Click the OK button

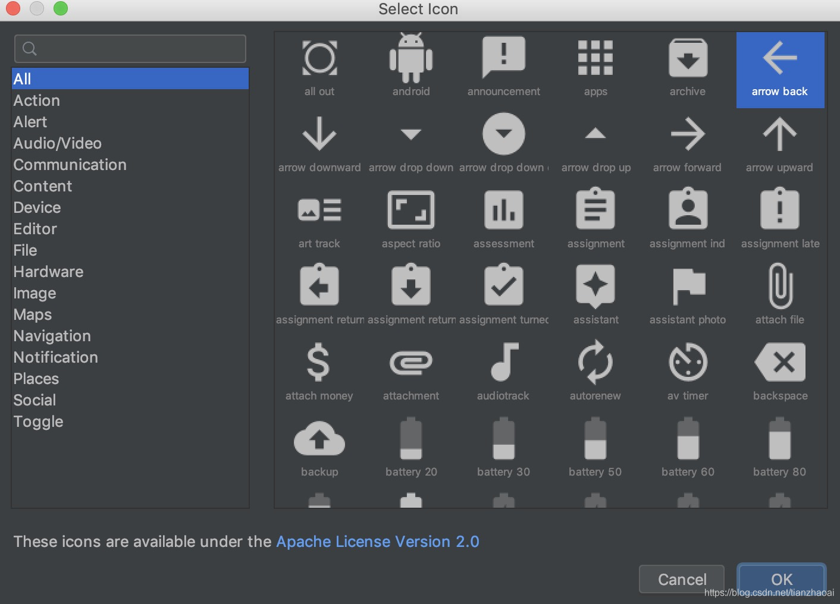click(x=782, y=579)
